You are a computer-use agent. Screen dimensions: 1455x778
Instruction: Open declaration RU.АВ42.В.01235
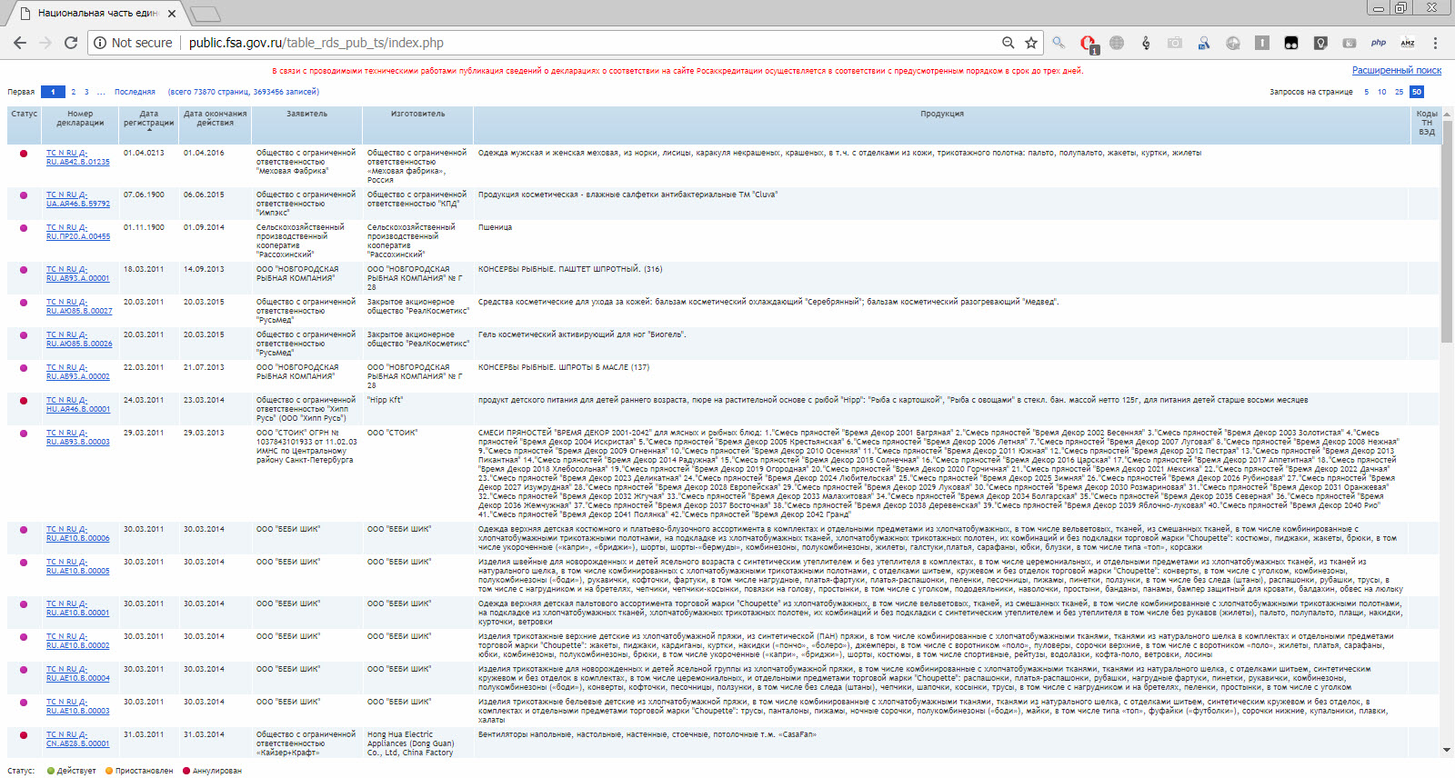pyautogui.click(x=78, y=157)
